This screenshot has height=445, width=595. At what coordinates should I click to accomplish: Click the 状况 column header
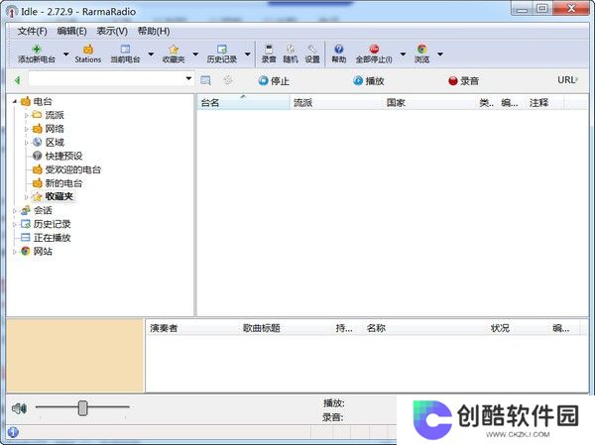pos(518,328)
